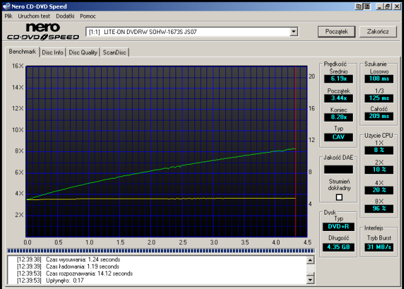Click the Koniec 8.28x value

[x=338, y=117]
